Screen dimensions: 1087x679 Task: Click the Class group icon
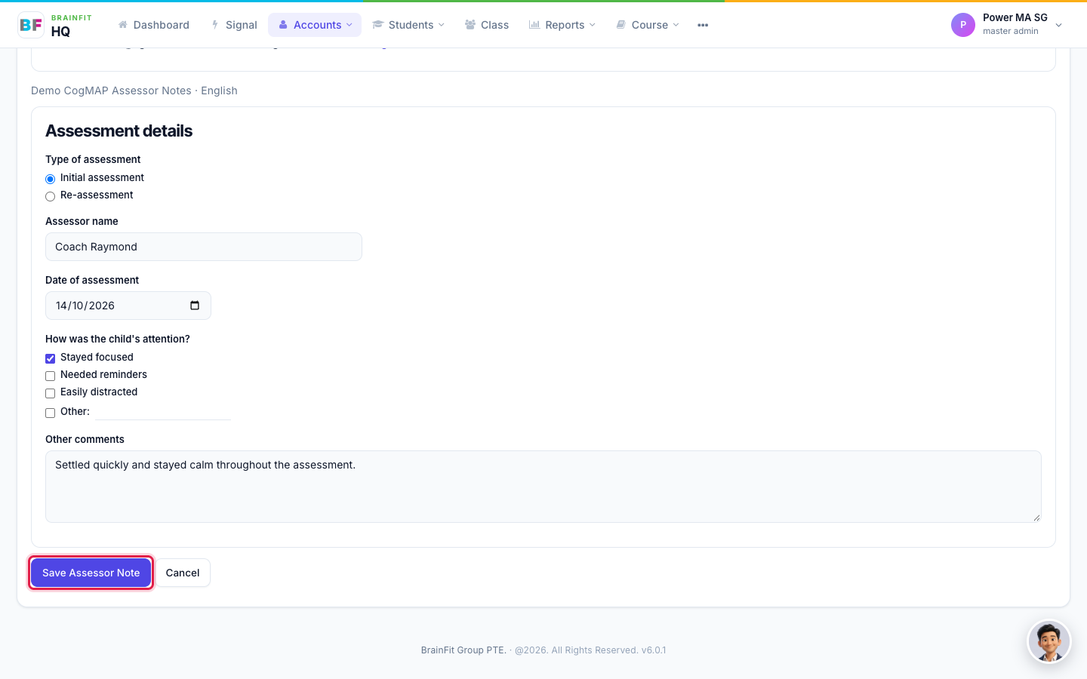click(470, 25)
